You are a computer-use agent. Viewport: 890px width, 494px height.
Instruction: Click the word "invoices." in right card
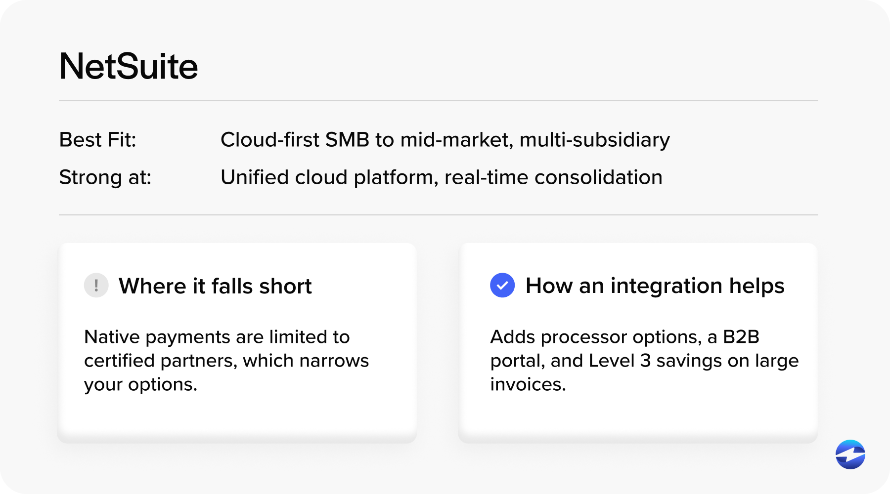pos(528,384)
